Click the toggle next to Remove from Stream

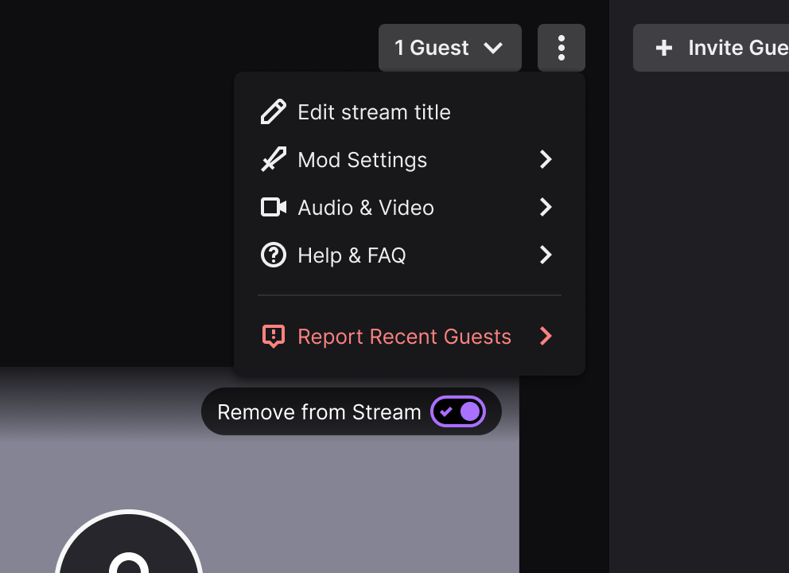point(458,411)
